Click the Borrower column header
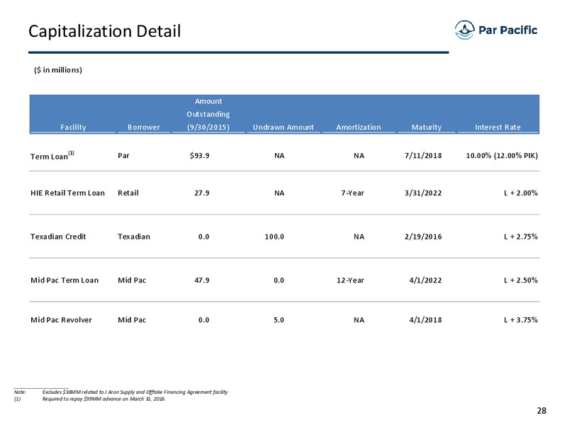The height and width of the screenshot is (425, 567). [144, 127]
